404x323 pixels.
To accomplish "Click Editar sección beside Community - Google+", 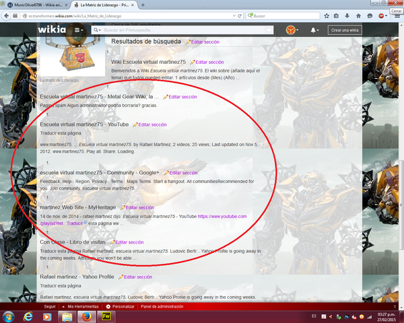I will point(183,173).
